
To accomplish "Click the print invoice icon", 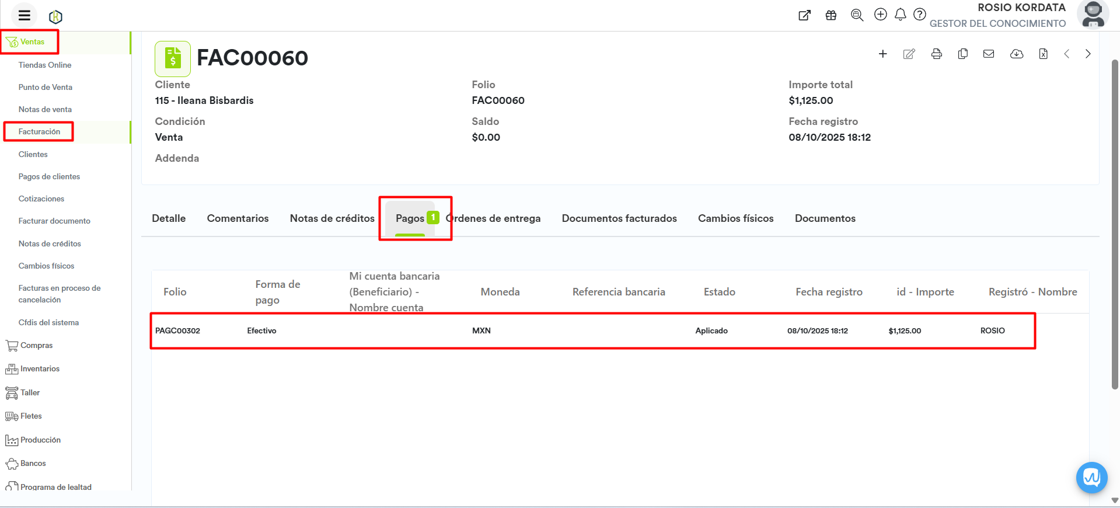I will point(936,54).
